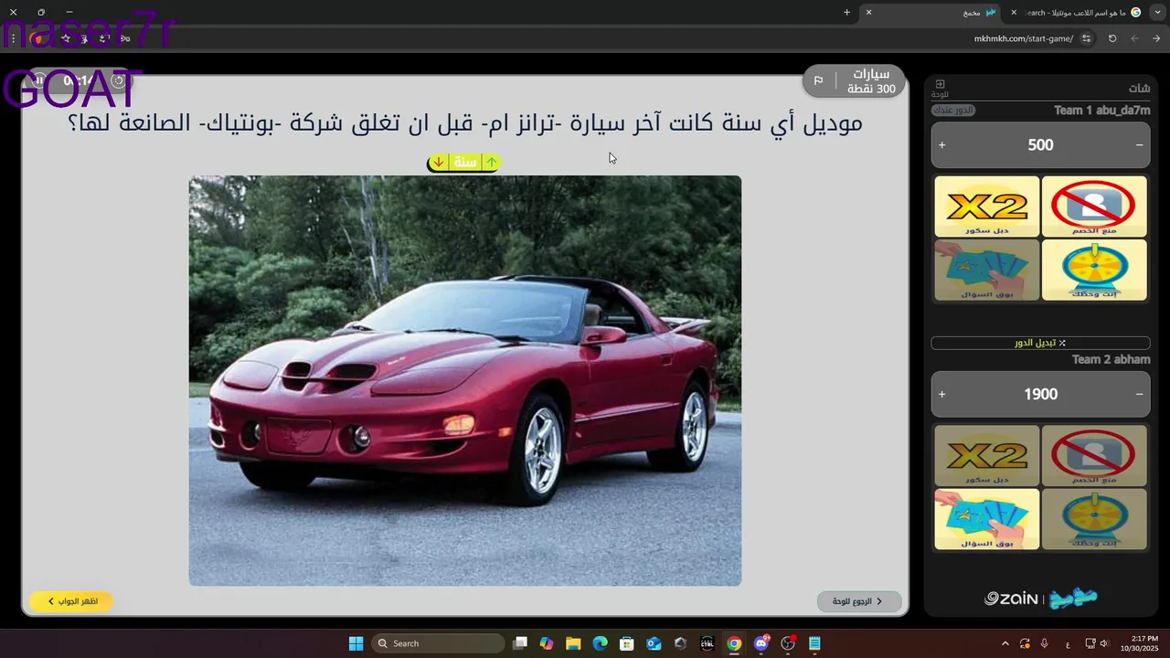Viewport: 1170px width, 658px height.
Task: Use Team 2 swap question cards helper
Action: click(987, 519)
